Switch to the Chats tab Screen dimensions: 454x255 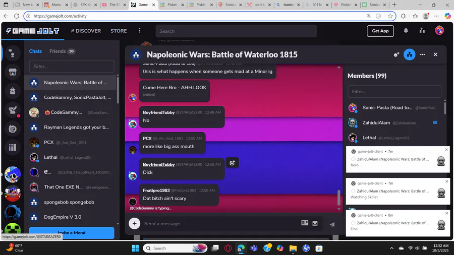(x=35, y=51)
